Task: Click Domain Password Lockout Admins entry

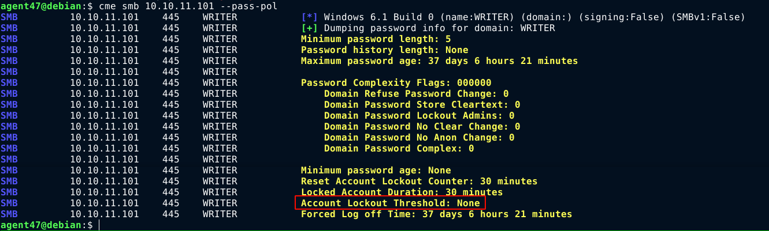Action: tap(419, 116)
